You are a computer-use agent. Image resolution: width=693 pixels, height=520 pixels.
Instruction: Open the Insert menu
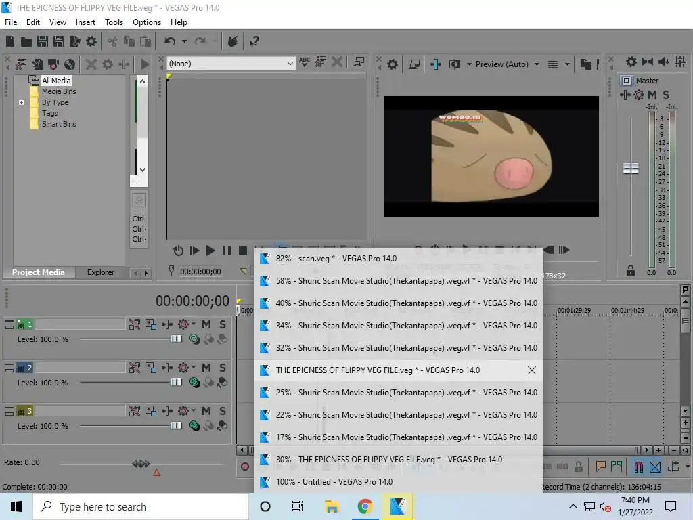click(x=85, y=22)
